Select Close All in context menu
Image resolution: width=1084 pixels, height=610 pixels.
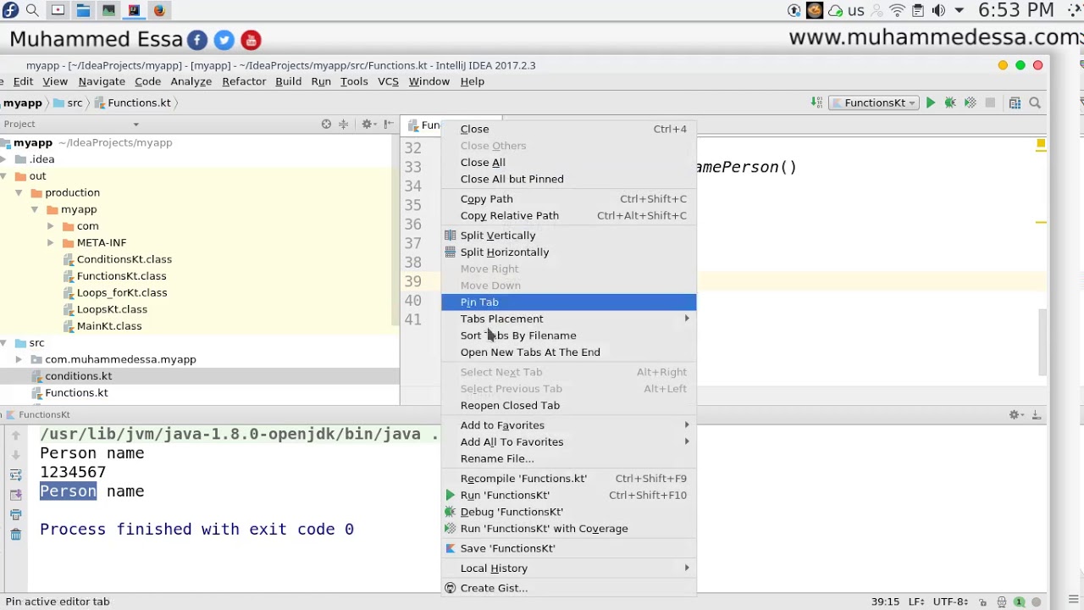pos(568,163)
